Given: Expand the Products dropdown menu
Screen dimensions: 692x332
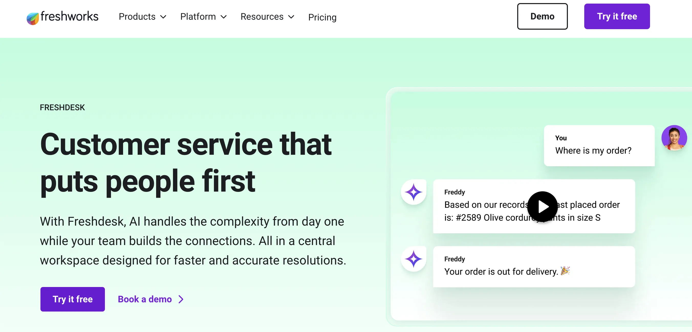Looking at the screenshot, I should (142, 17).
